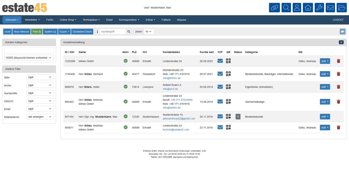This screenshot has height=196, width=349.
Task: Focus the Suchbegriff search field
Action: tap(113, 32)
